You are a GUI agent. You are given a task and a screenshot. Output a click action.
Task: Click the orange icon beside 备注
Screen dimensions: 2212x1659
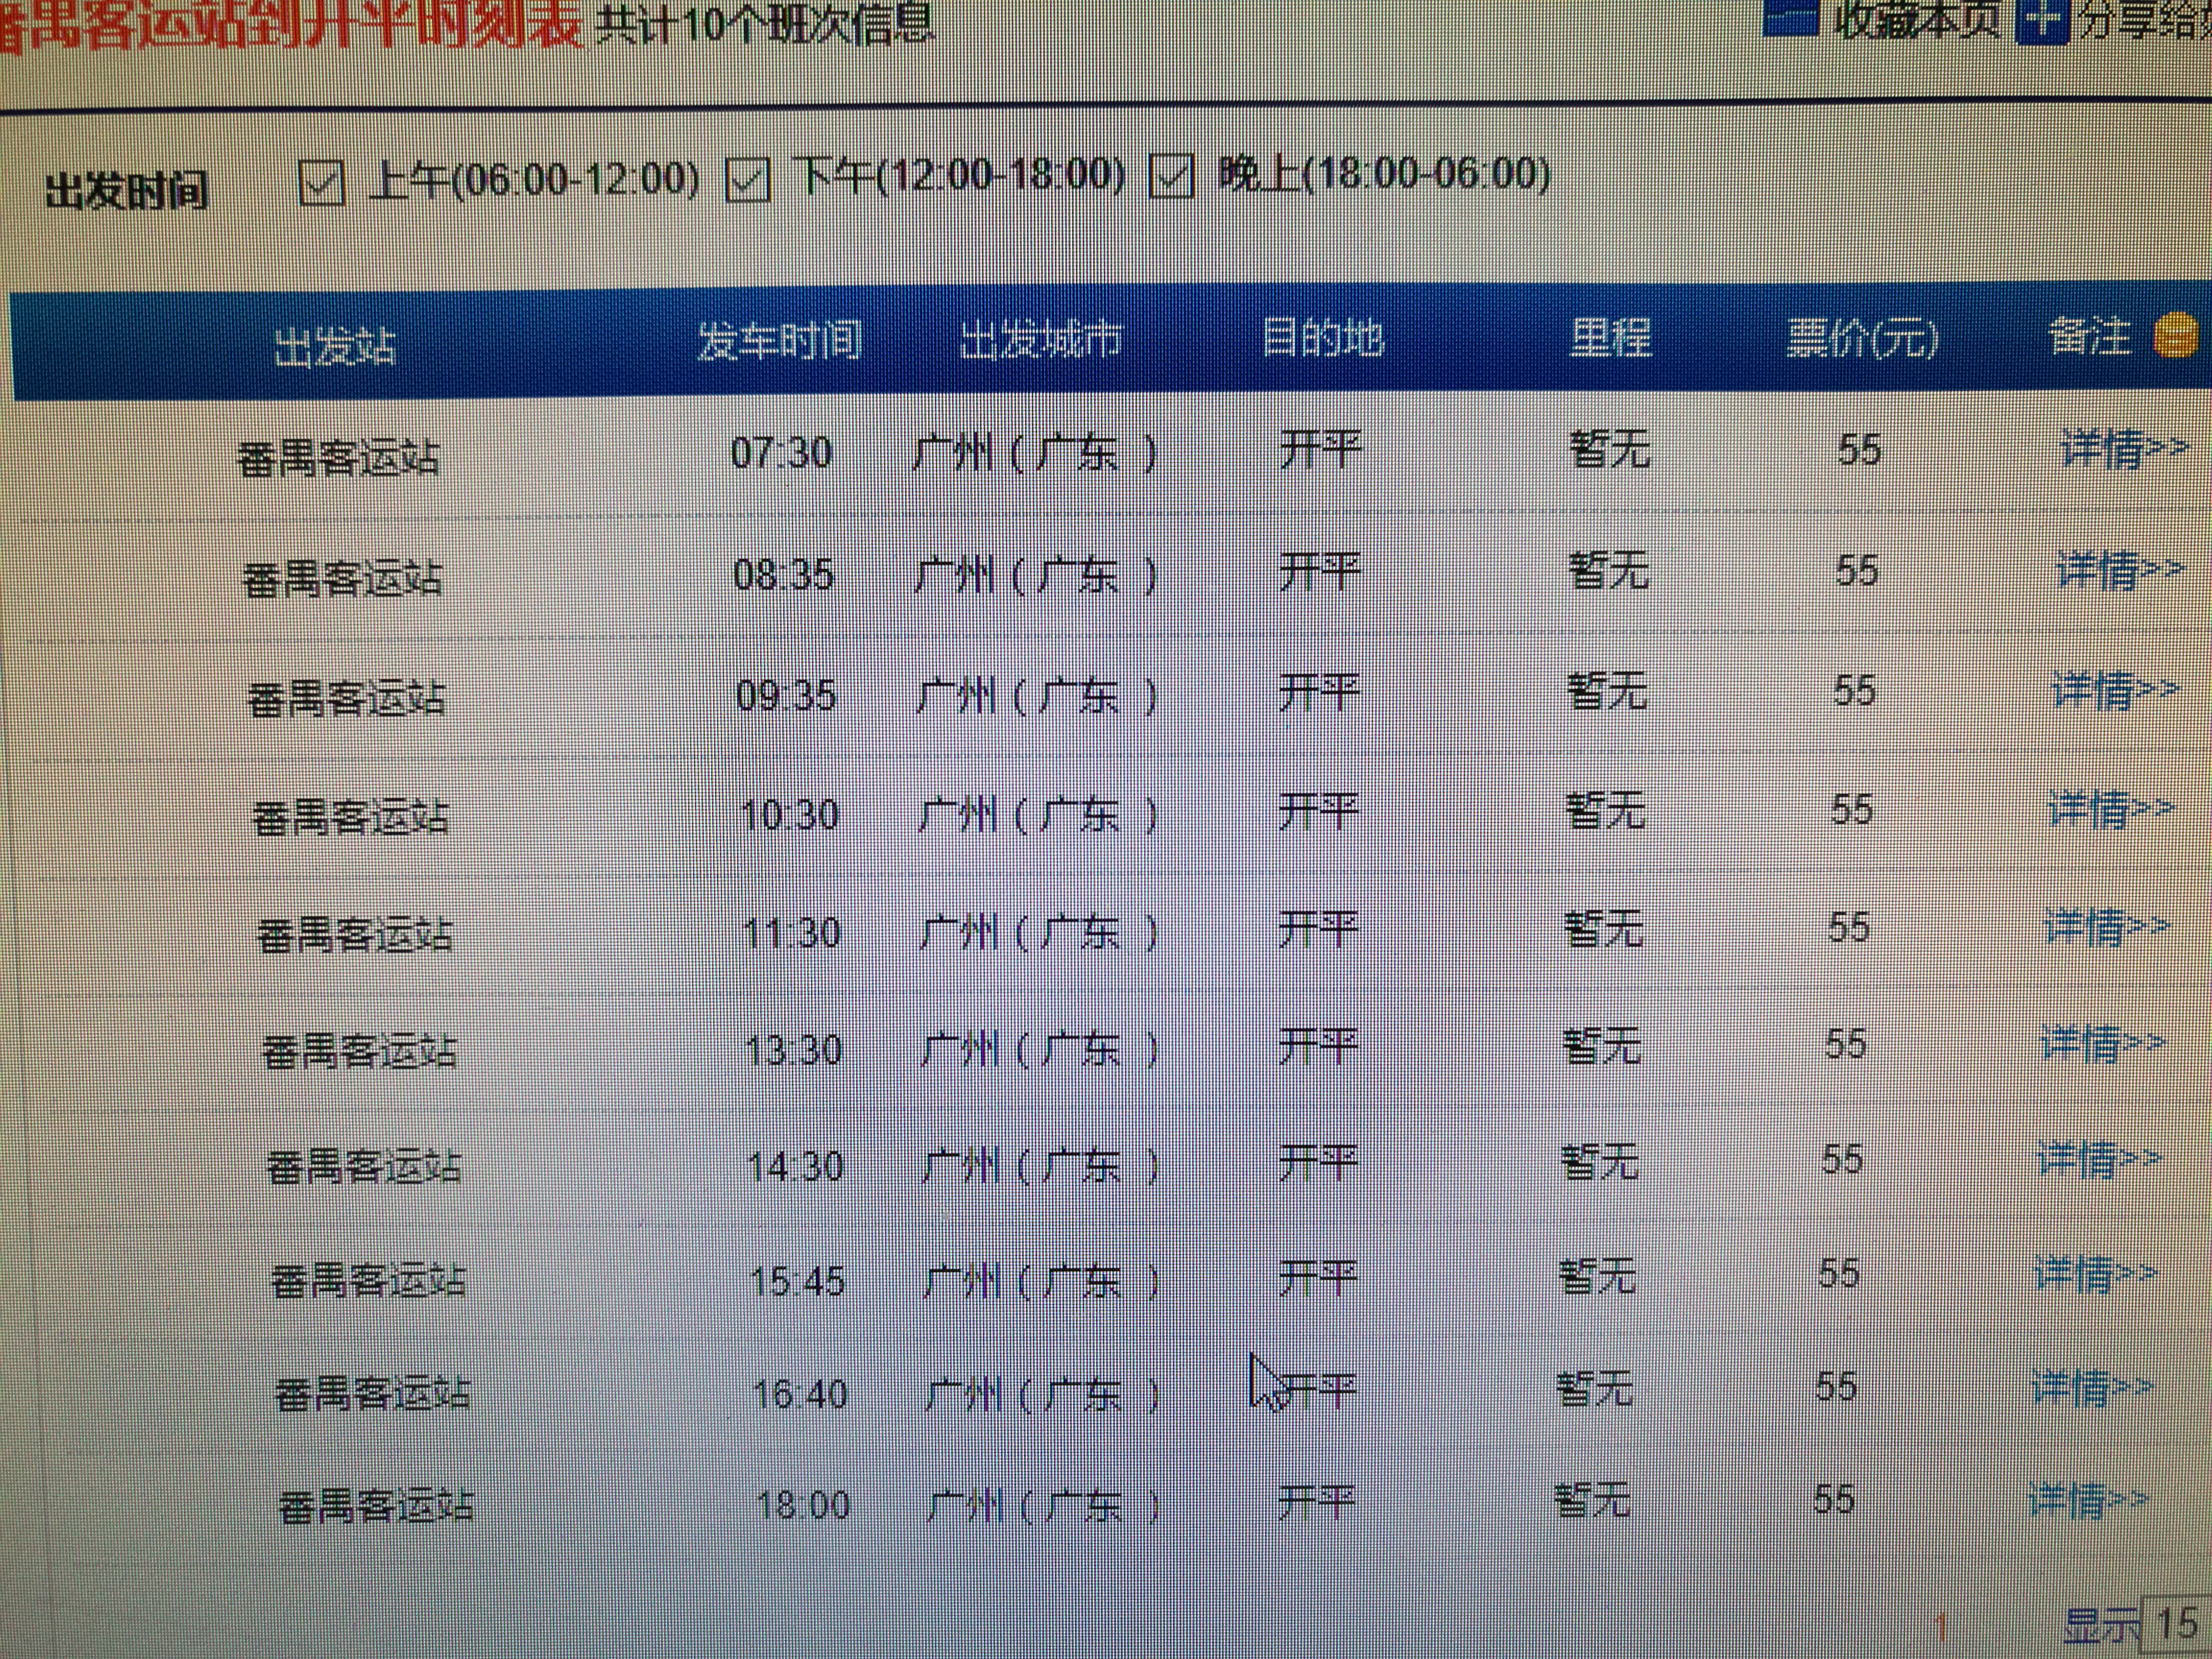pyautogui.click(x=2176, y=335)
